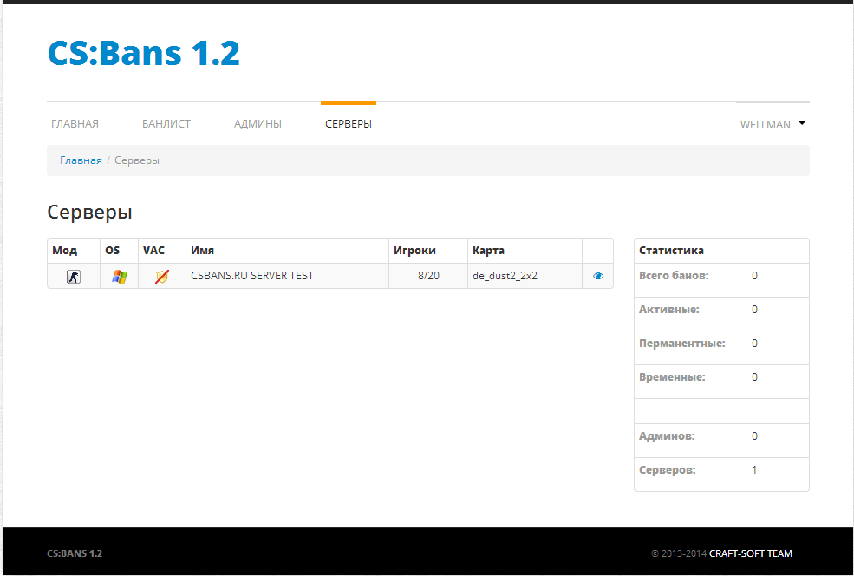The width and height of the screenshot is (854, 576).
Task: Click the CS:Bans 1.2 logo title
Action: tap(144, 53)
